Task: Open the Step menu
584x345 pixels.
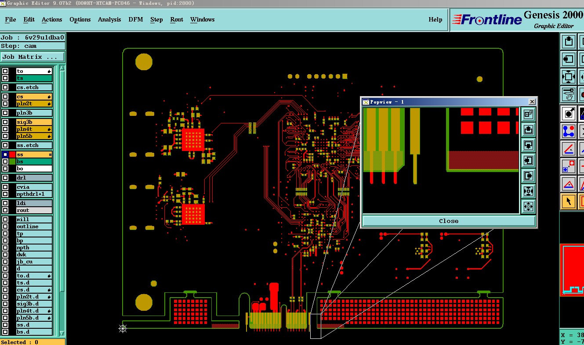Action: [156, 19]
